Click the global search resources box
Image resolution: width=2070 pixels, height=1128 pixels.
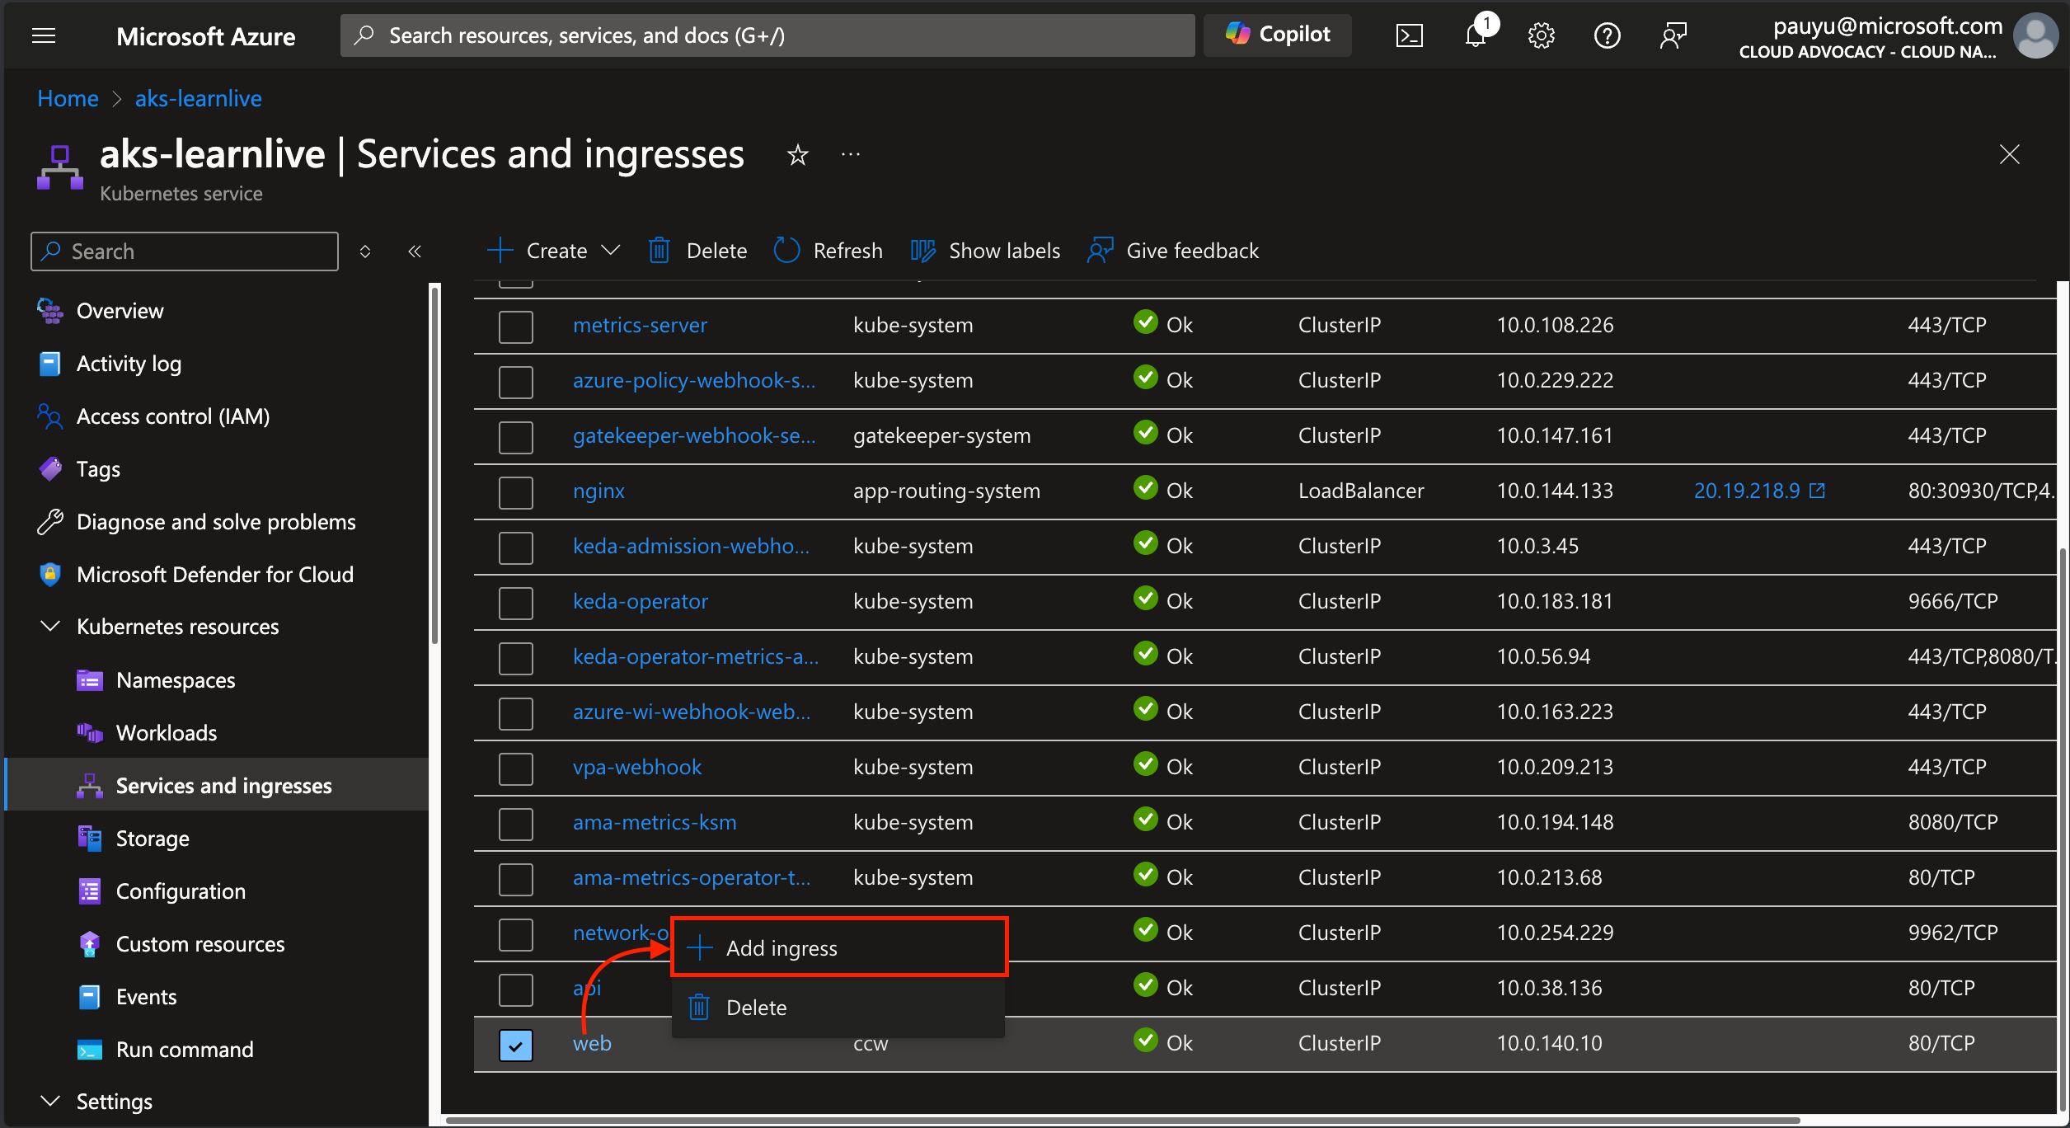click(x=767, y=35)
